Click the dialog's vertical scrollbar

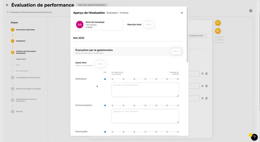(188, 35)
